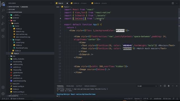Open cover1.png in explorer
Viewport: 180px width, 101px height.
pyautogui.click(x=20, y=42)
